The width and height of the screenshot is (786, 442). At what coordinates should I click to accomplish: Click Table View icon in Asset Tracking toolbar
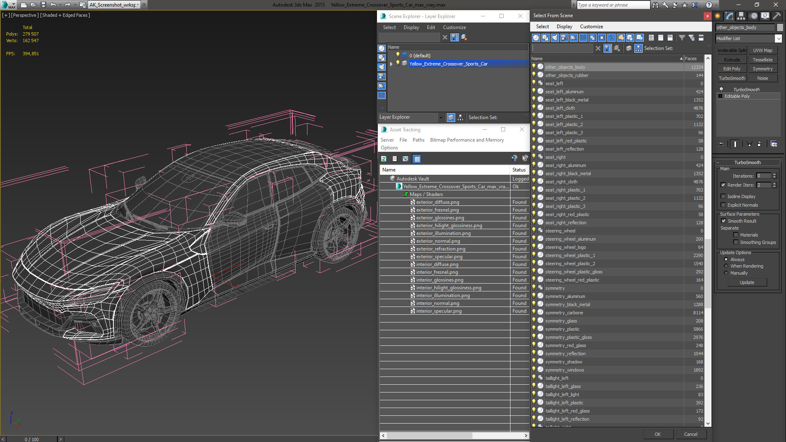click(x=417, y=159)
